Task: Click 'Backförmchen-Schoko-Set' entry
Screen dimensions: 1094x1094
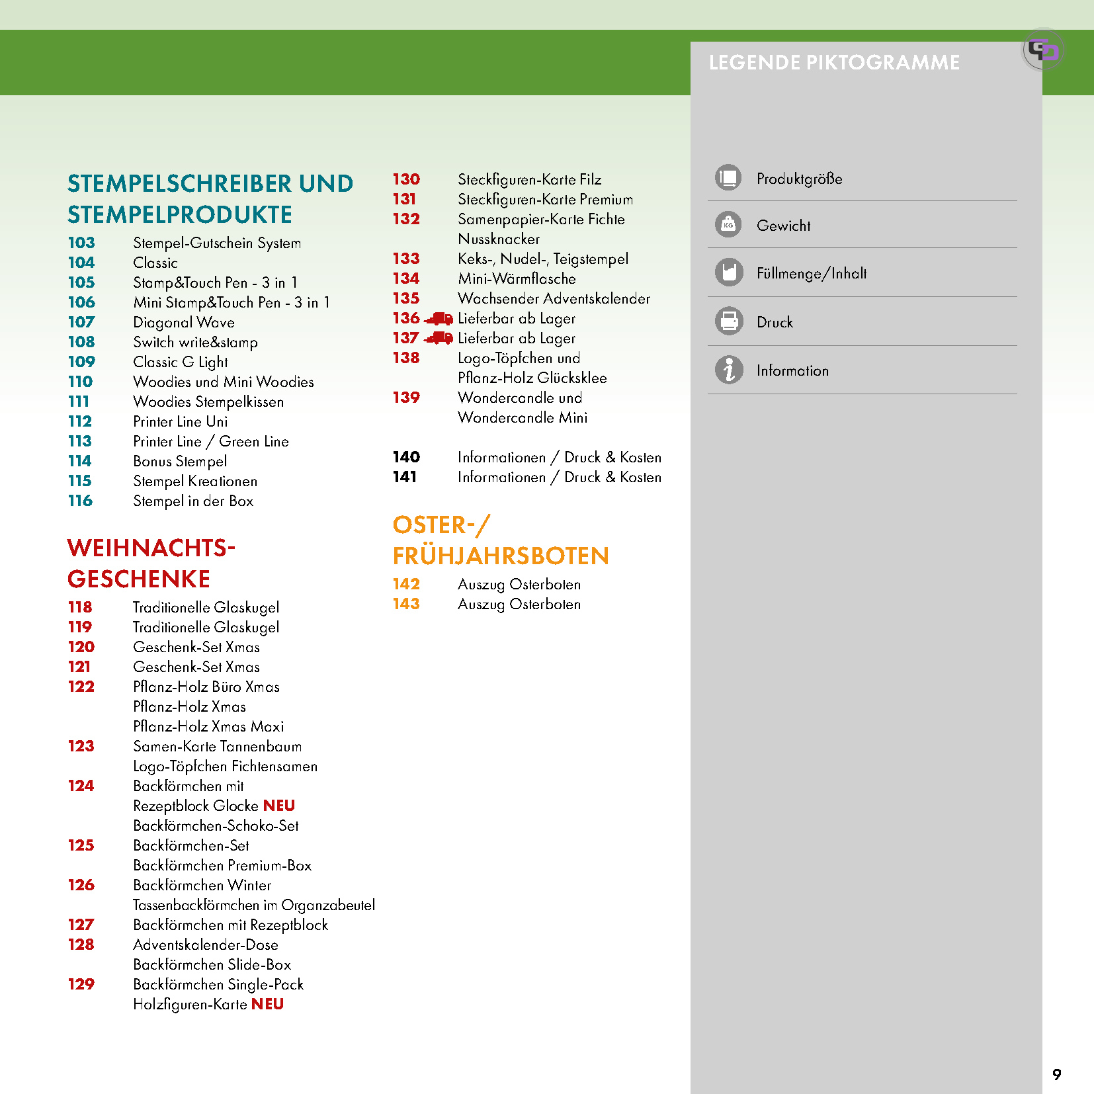Action: [x=216, y=826]
